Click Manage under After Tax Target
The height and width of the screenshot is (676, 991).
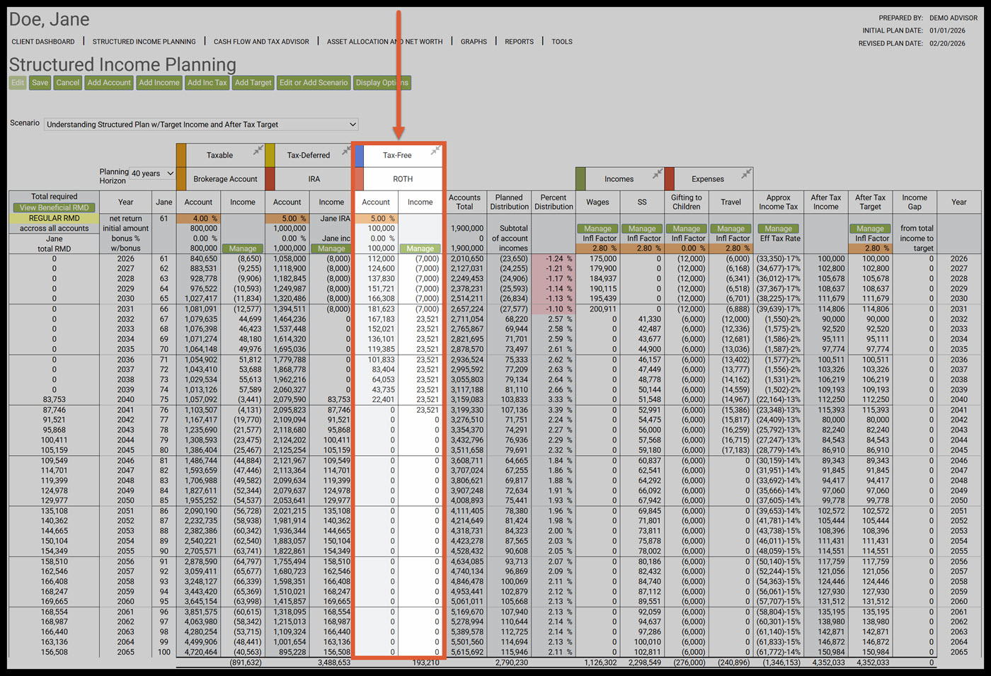[x=870, y=229]
